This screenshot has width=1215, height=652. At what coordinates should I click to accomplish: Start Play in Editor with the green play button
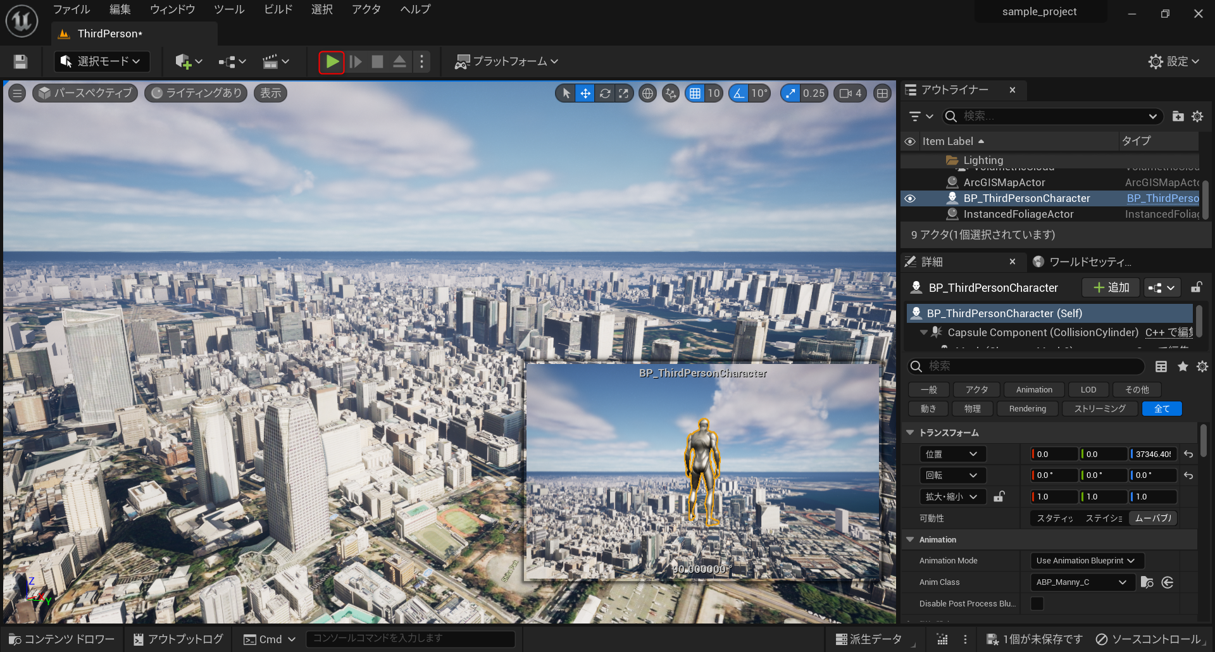point(332,61)
